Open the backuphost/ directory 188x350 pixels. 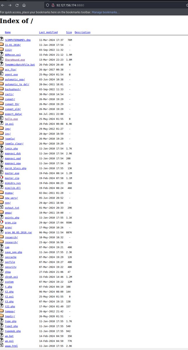13,89
